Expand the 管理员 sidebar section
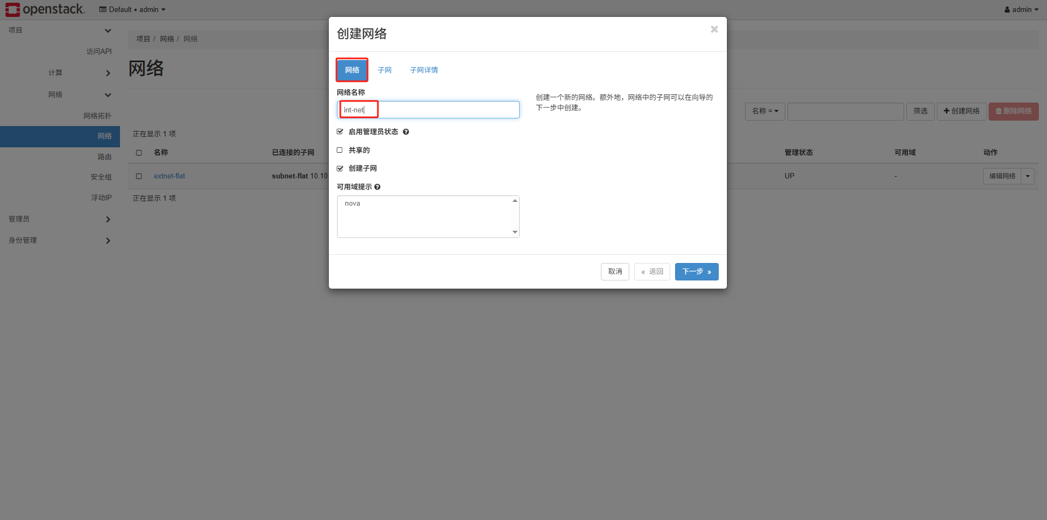 pos(60,219)
